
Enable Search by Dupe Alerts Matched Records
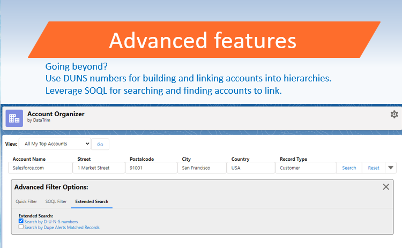click(21, 227)
